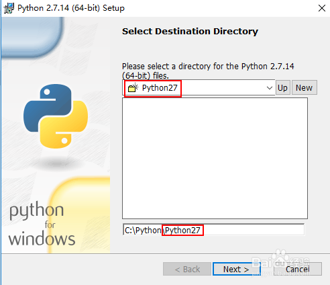Image resolution: width=330 pixels, height=285 pixels.
Task: Select the Python27 entry in the combo box
Action: pos(160,88)
